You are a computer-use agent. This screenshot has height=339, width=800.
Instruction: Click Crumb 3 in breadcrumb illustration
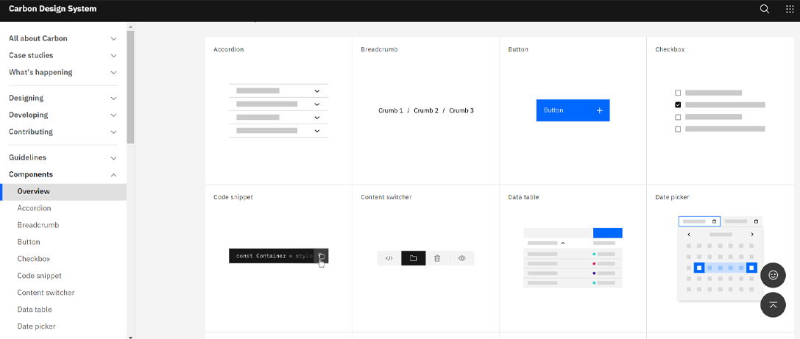click(461, 110)
